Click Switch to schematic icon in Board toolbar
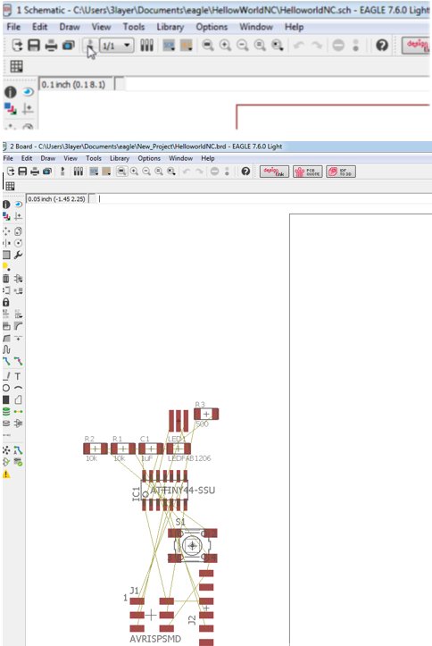Image resolution: width=432 pixels, height=646 pixels. click(62, 172)
